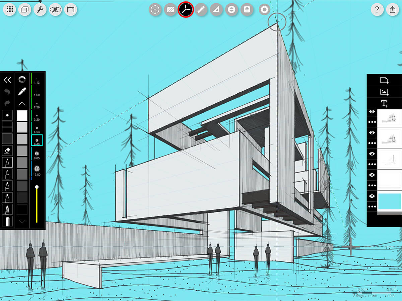Pick the eyedropper color sampler

pos(22,91)
